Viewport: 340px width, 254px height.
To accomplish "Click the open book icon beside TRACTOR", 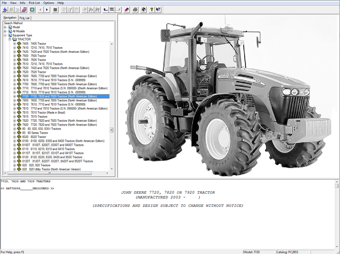I will click(x=15, y=39).
